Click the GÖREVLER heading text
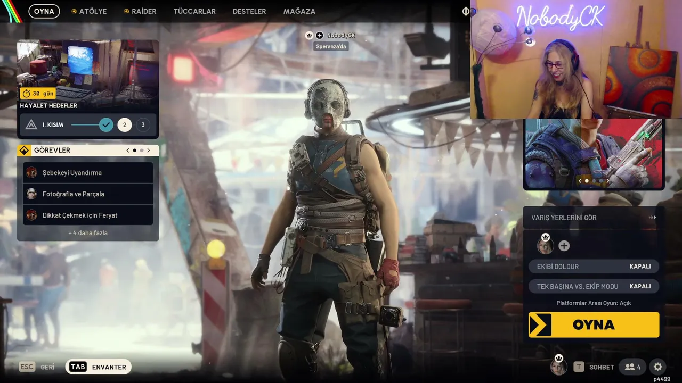 tap(52, 151)
